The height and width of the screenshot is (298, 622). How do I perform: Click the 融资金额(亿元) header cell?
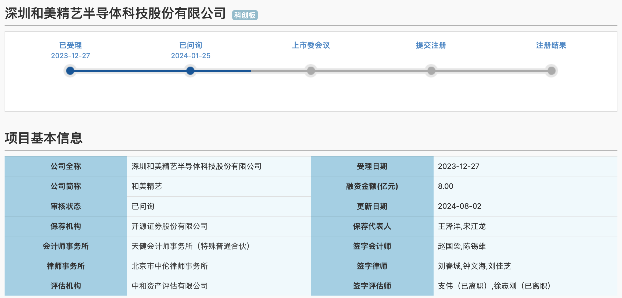tap(372, 186)
